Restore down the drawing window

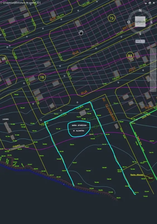[150, 3]
